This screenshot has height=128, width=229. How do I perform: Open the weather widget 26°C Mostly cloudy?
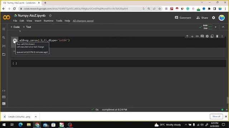[x=168, y=125]
